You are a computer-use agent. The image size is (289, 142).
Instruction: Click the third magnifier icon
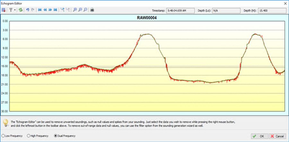[85, 10]
